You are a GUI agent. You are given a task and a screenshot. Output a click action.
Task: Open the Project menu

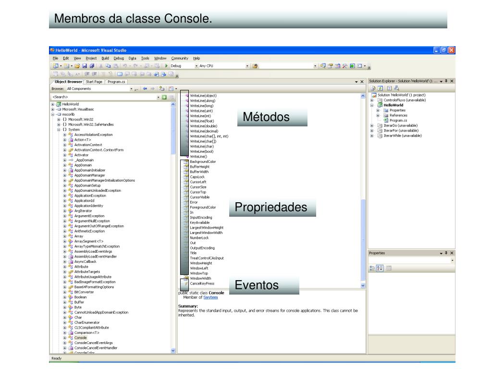pyautogui.click(x=91, y=58)
